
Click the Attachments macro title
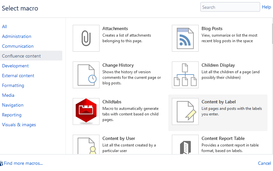[x=115, y=28]
